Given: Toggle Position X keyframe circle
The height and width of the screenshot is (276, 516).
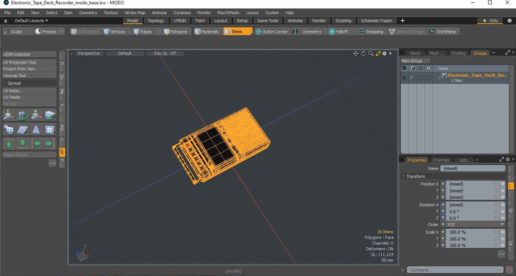Looking at the screenshot, I should tap(443, 184).
